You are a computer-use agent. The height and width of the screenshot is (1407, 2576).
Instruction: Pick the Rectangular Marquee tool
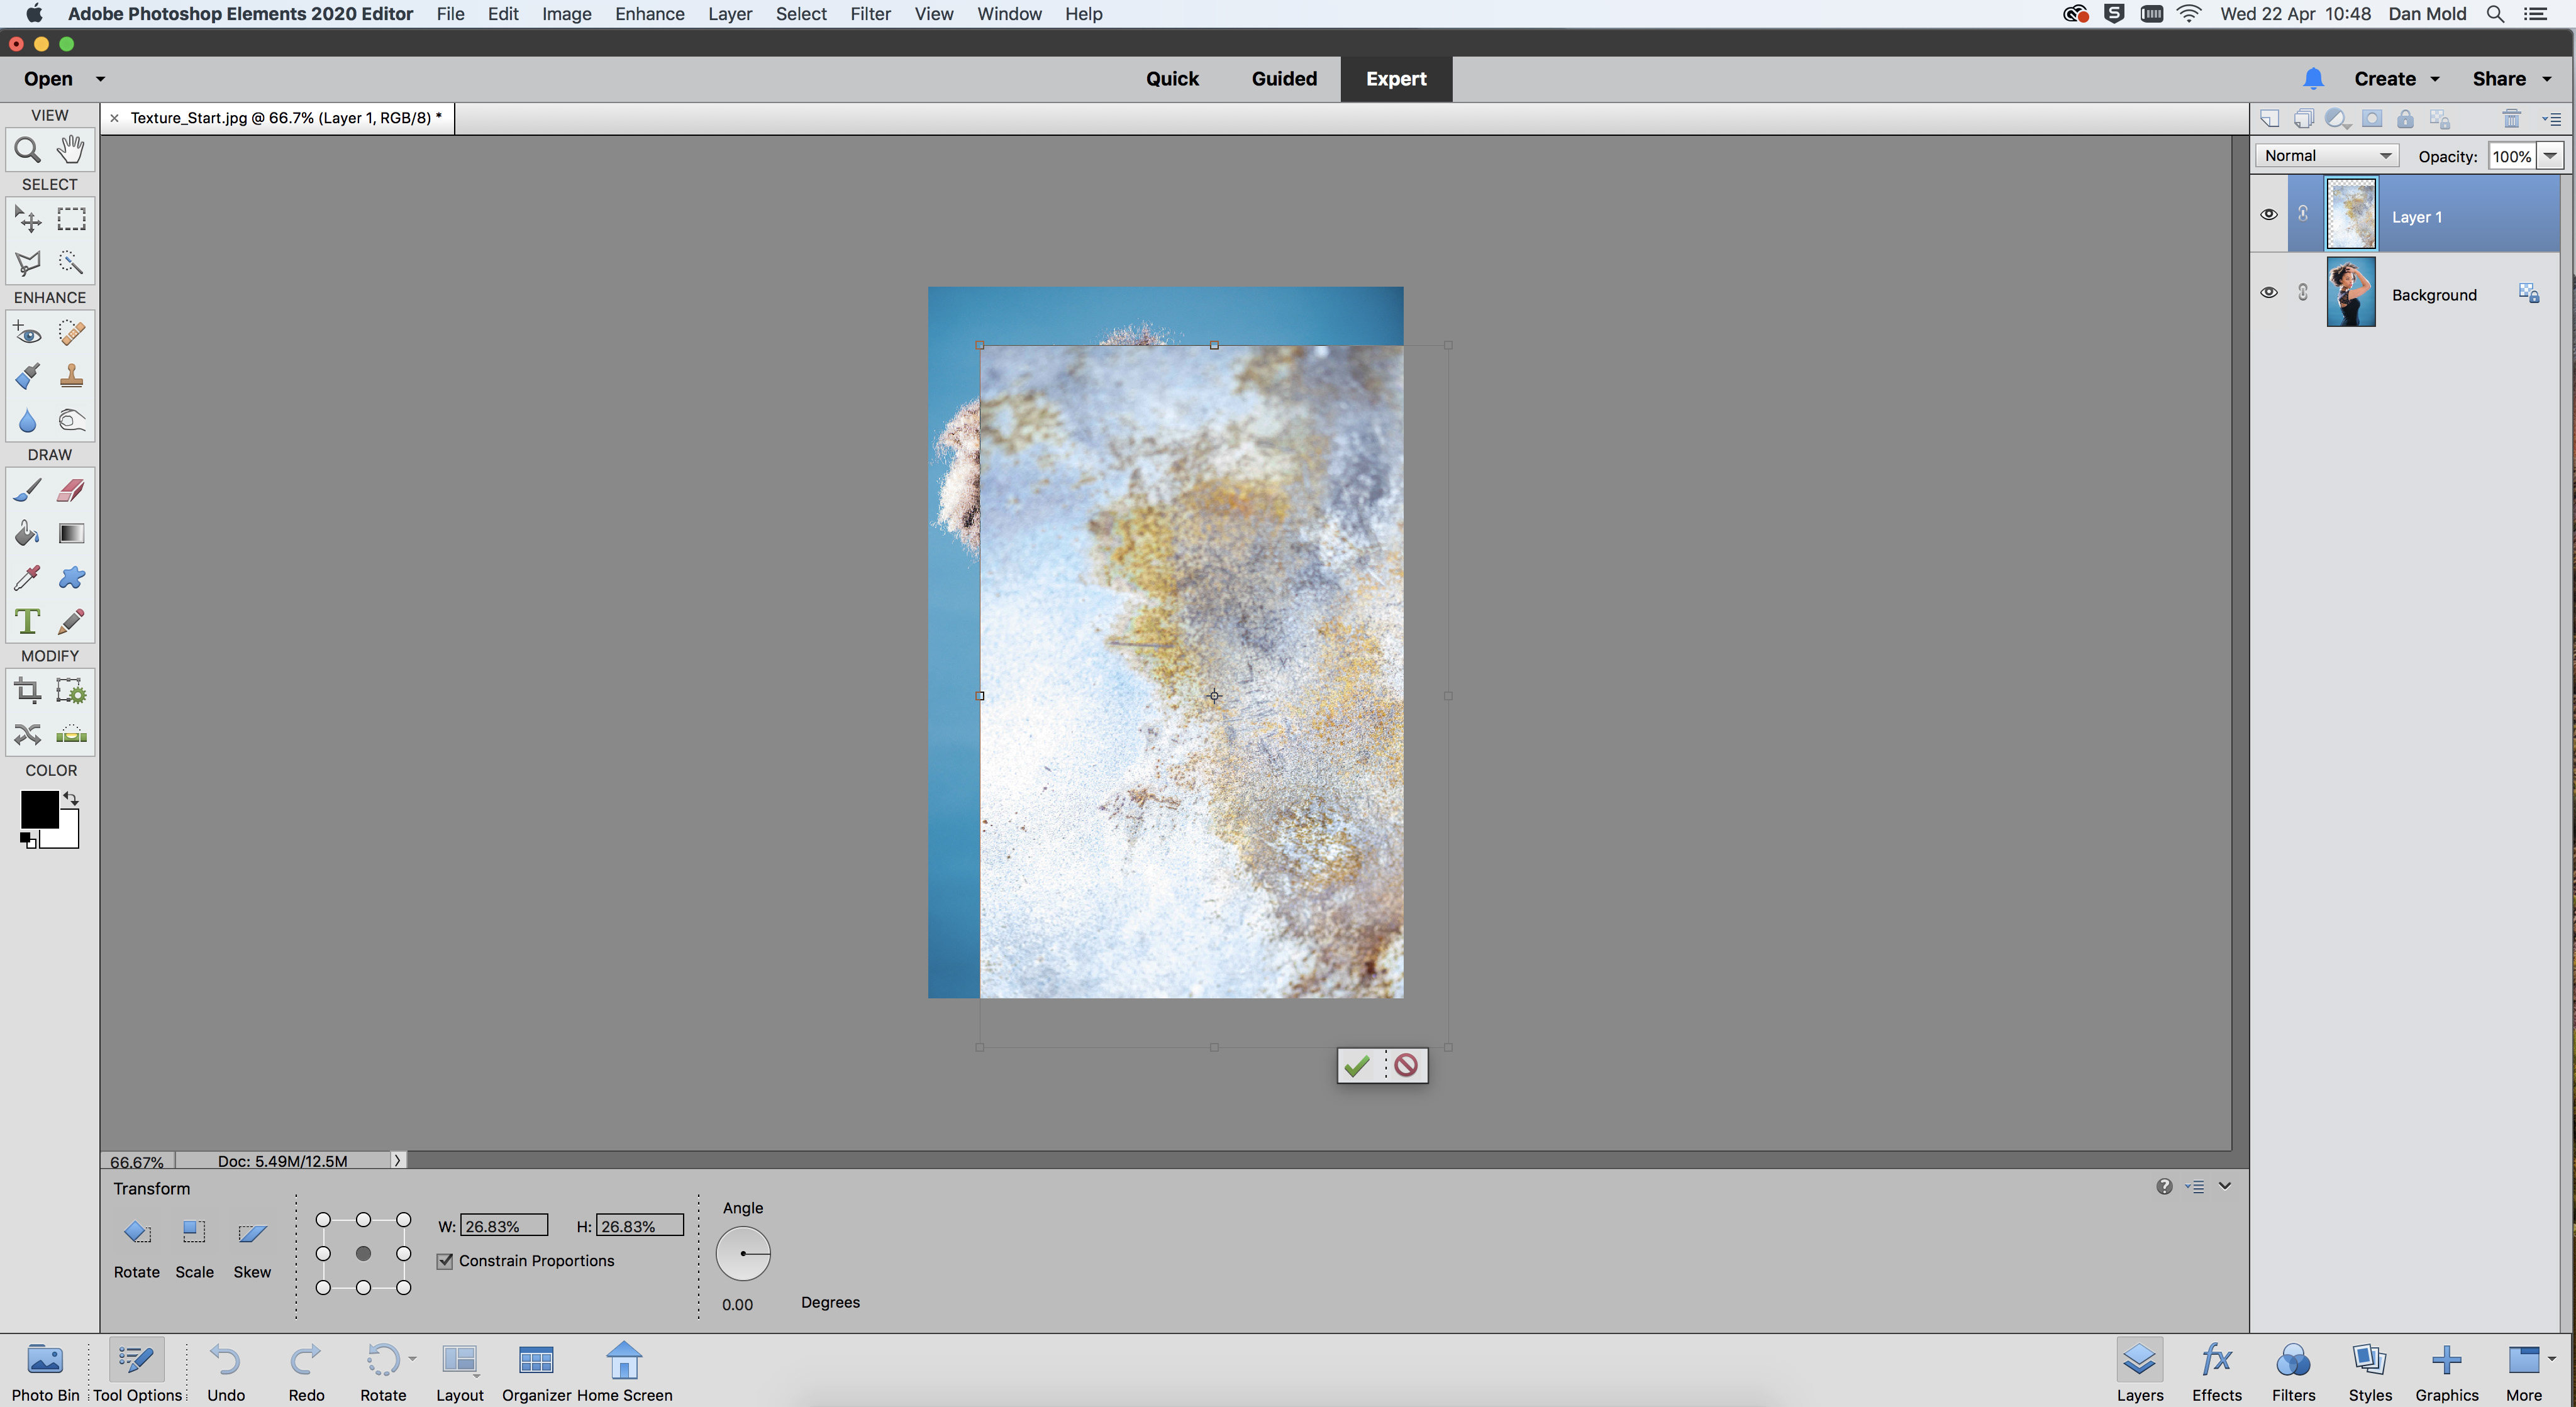pyautogui.click(x=71, y=219)
